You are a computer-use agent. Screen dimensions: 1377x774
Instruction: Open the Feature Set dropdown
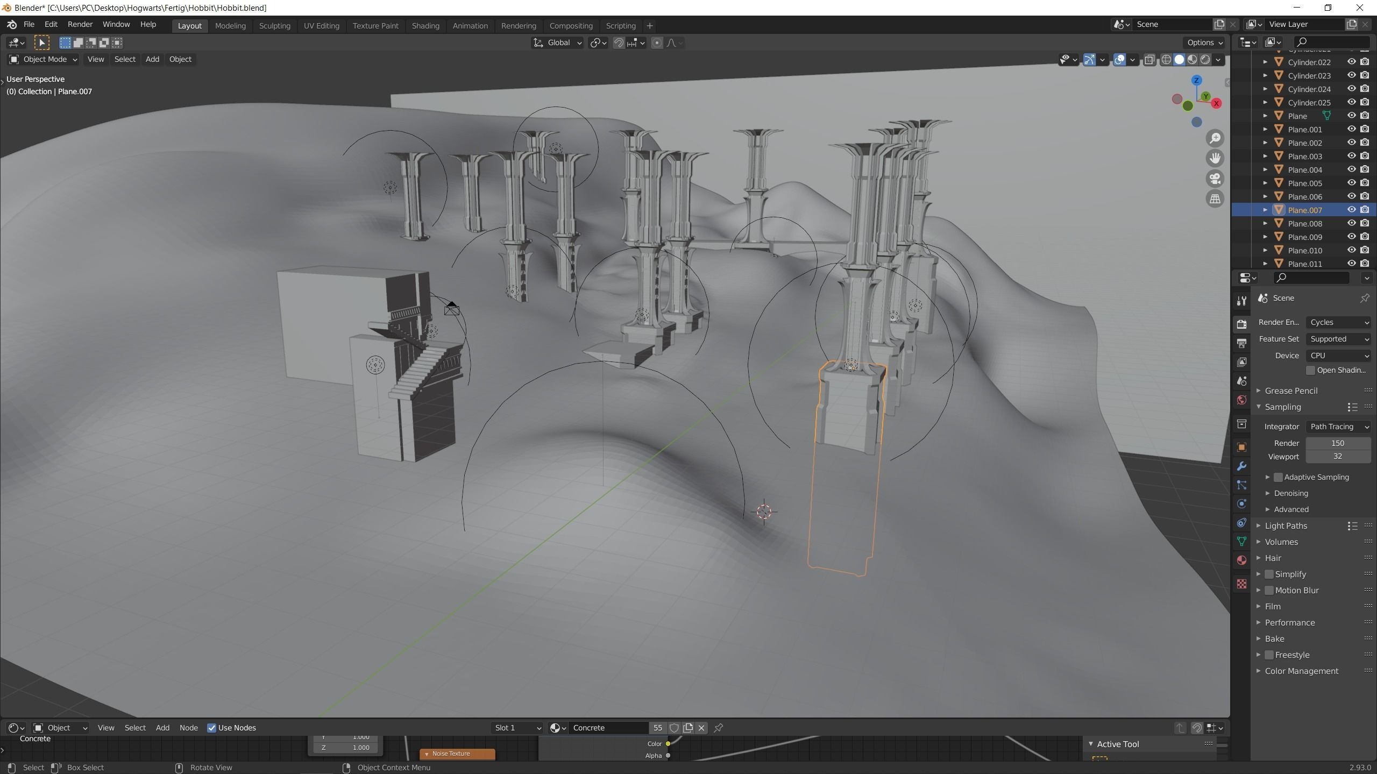[1338, 339]
